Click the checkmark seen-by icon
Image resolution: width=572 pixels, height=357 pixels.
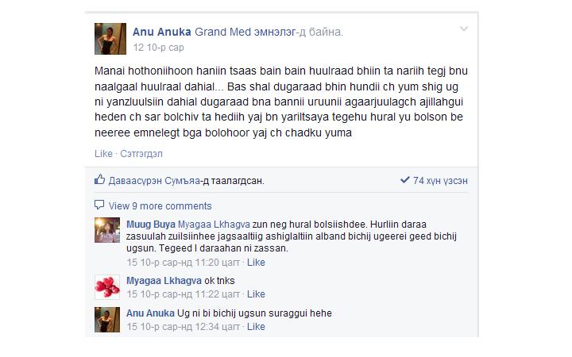click(x=405, y=179)
